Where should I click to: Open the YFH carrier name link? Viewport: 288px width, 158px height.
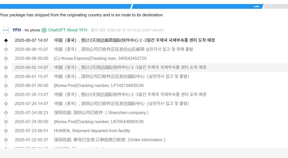pyautogui.click(x=17, y=30)
